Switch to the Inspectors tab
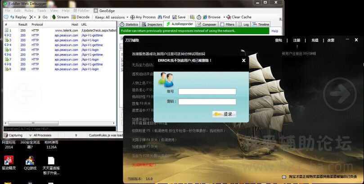 [x=152, y=24]
